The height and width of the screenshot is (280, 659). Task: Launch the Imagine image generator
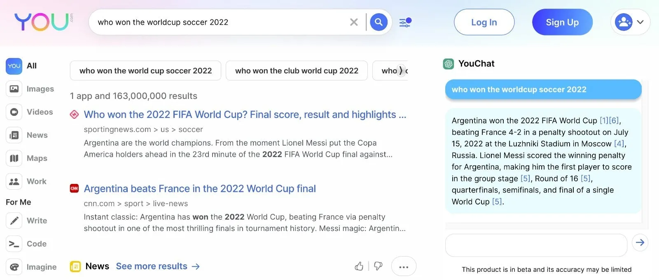tap(14, 267)
